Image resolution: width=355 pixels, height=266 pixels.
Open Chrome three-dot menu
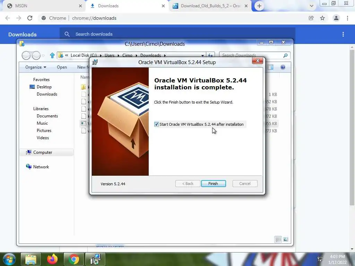click(x=347, y=18)
